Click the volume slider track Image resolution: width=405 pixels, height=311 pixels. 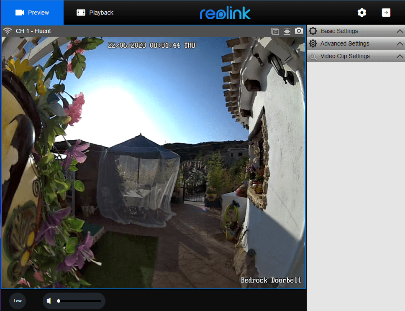click(80, 301)
